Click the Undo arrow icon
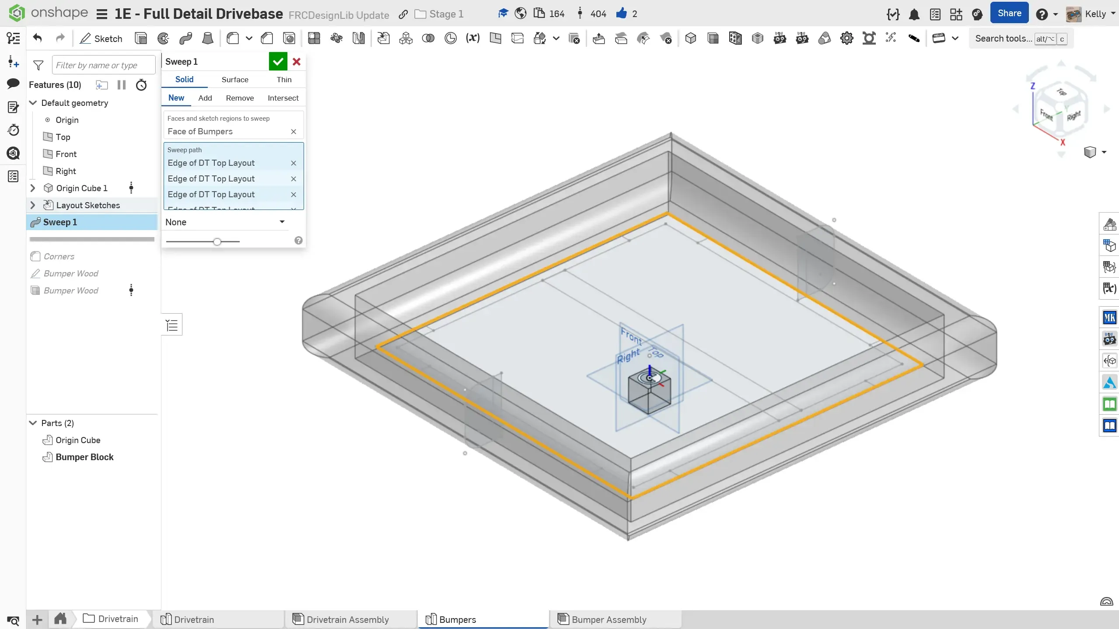The image size is (1119, 629). [x=38, y=38]
